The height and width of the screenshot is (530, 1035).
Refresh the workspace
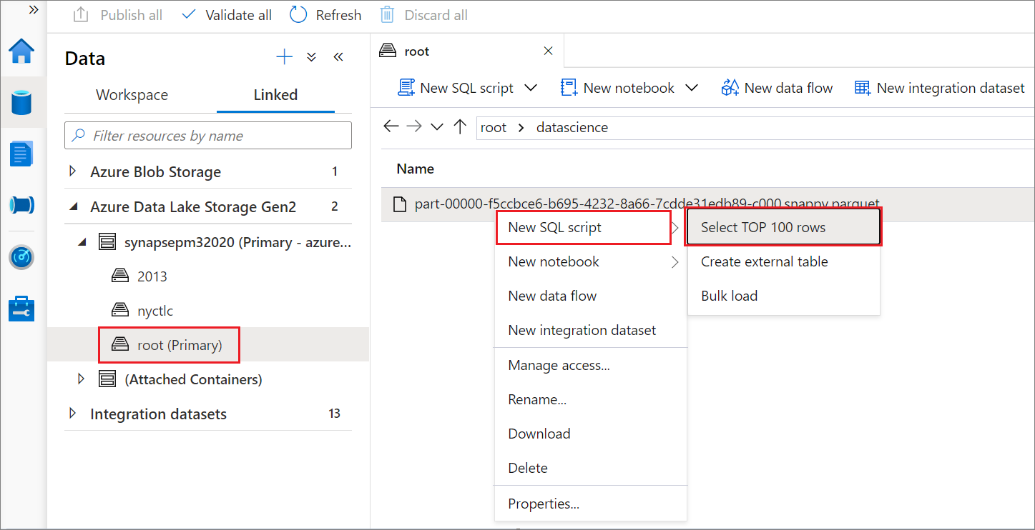coord(325,15)
